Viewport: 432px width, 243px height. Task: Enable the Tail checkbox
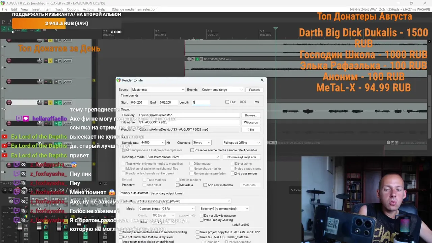coord(227,102)
